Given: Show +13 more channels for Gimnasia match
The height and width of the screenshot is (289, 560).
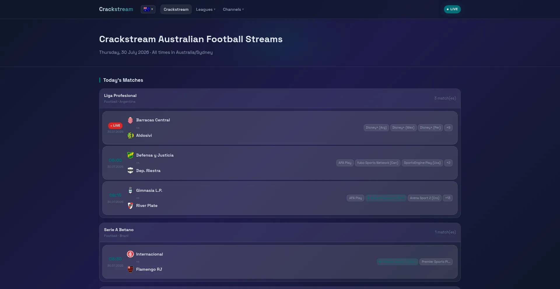Looking at the screenshot, I should click(448, 198).
